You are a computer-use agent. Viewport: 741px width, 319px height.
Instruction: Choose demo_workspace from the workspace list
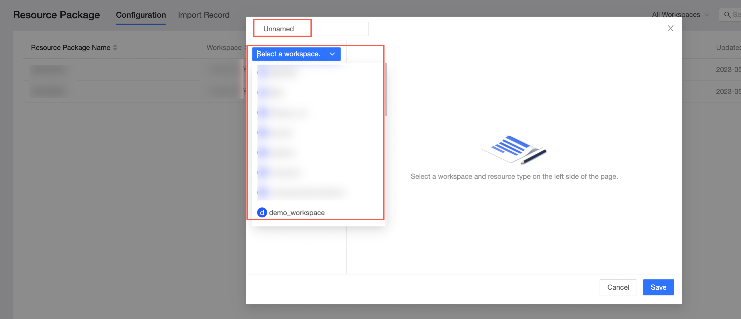(x=318, y=213)
